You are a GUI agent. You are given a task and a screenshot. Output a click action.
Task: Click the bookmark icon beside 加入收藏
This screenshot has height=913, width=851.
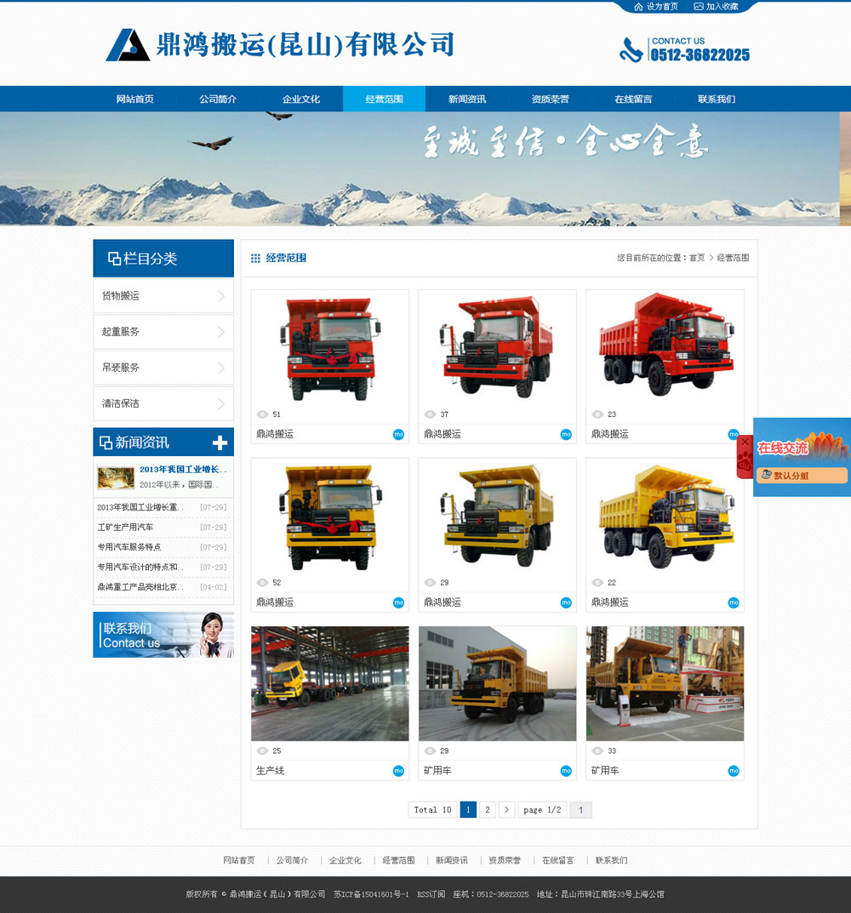(x=699, y=7)
